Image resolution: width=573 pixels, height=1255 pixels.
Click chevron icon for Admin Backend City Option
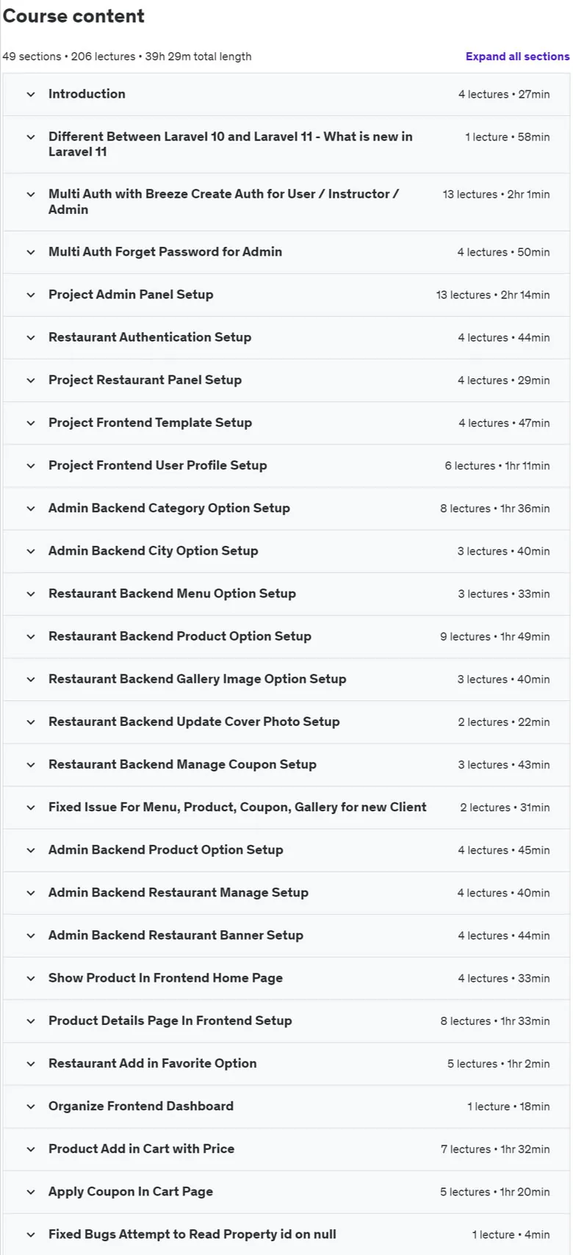pyautogui.click(x=31, y=551)
